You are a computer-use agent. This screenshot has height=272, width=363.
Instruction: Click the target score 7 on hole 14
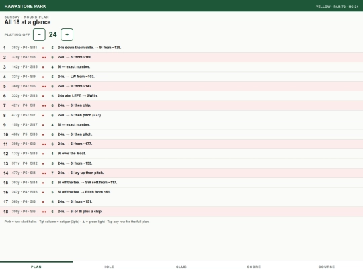[x=52, y=173]
